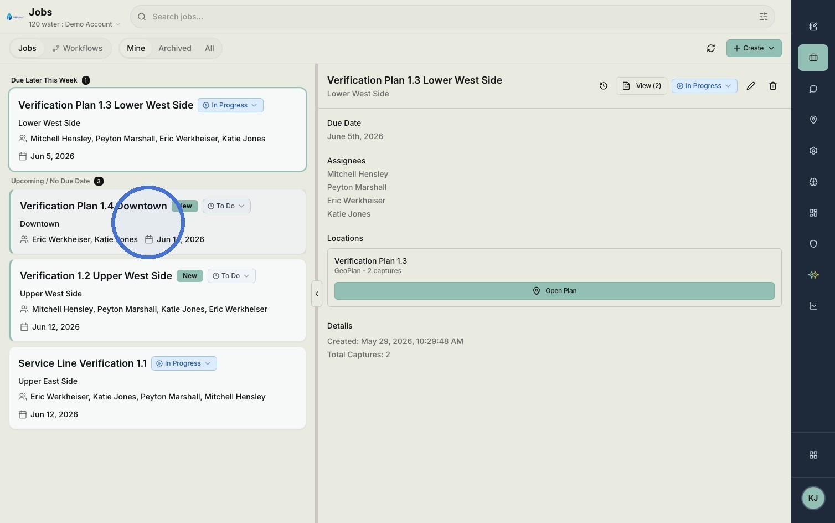
Task: Click the View (2) button
Action: (x=641, y=86)
